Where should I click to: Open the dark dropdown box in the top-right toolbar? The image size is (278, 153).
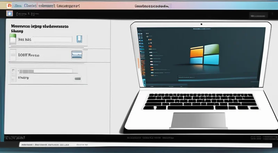pyautogui.click(x=259, y=15)
